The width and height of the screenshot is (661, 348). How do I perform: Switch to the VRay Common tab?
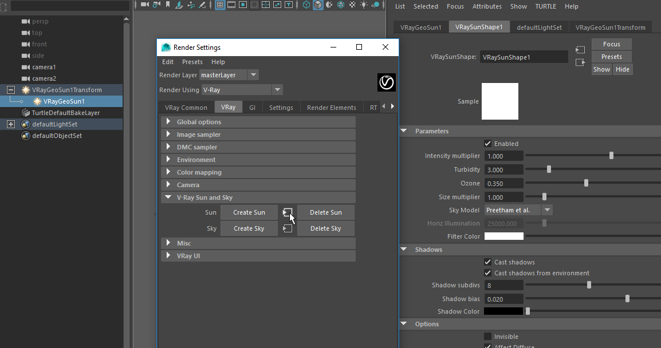tap(186, 108)
